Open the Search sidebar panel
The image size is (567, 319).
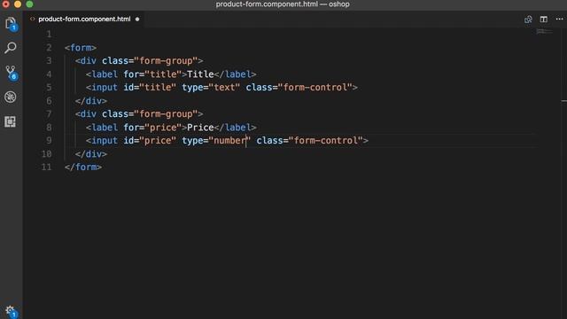(11, 47)
